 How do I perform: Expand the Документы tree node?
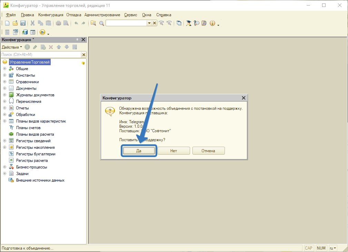pos(5,88)
